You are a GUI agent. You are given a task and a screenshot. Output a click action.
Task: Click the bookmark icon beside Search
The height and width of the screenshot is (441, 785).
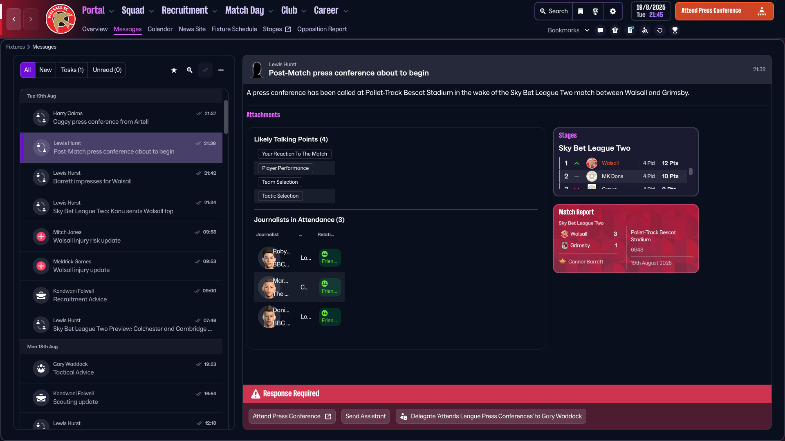(x=581, y=11)
